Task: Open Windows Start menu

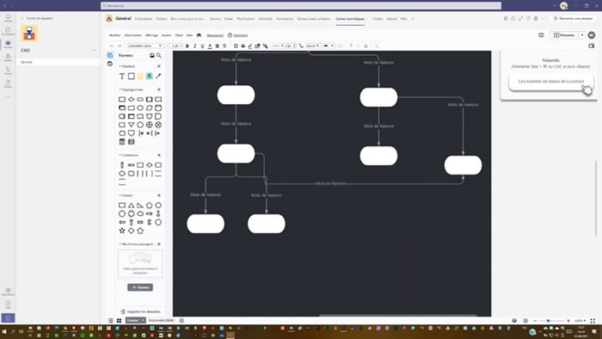Action: click(x=4, y=331)
